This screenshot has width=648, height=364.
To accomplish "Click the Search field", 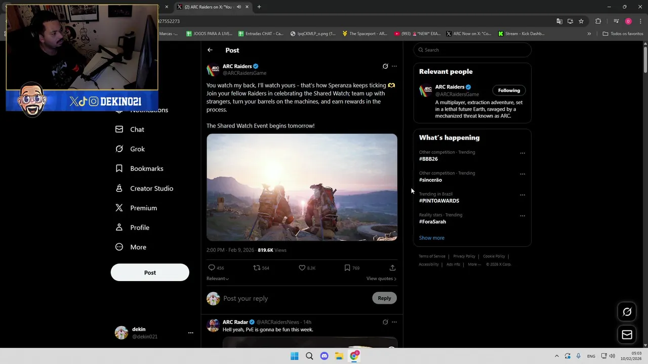I will coord(472,50).
